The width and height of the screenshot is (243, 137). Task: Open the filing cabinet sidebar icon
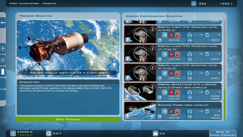click(x=3, y=72)
